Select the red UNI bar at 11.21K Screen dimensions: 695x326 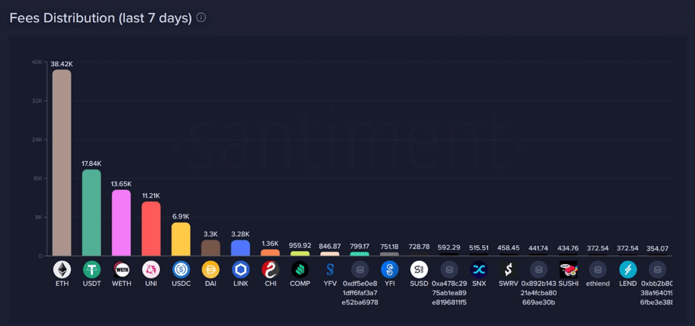(x=151, y=229)
